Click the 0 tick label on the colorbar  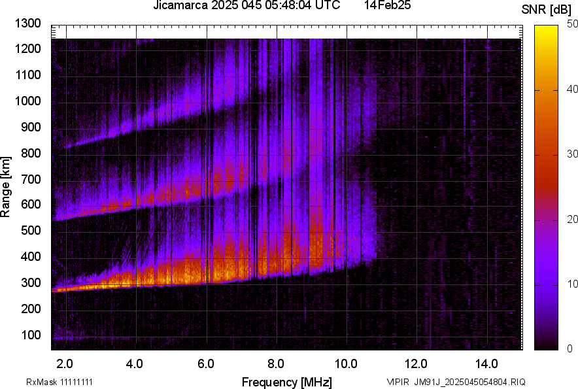pyautogui.click(x=570, y=348)
